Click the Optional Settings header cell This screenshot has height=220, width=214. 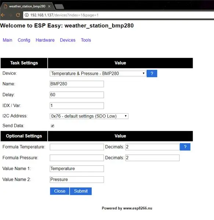(x=24, y=136)
